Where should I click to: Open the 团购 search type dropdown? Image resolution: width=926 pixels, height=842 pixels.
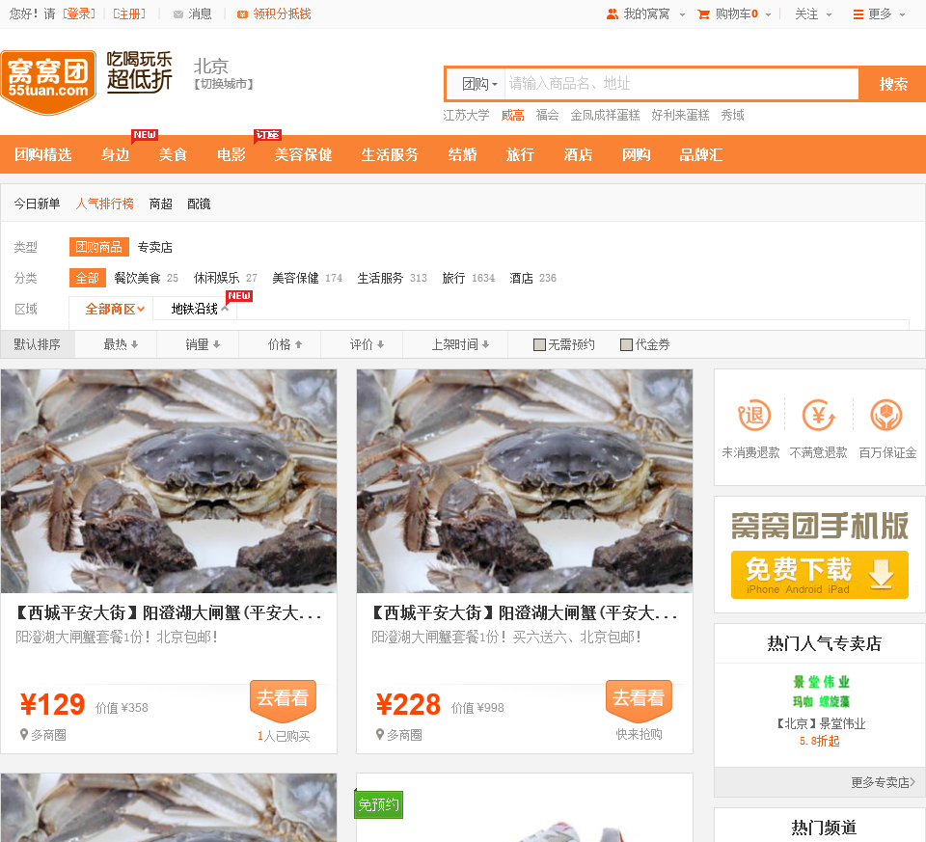point(479,84)
